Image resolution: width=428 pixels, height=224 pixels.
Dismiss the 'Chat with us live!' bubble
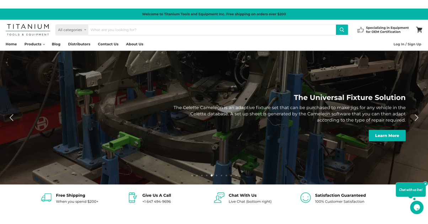coord(425,184)
